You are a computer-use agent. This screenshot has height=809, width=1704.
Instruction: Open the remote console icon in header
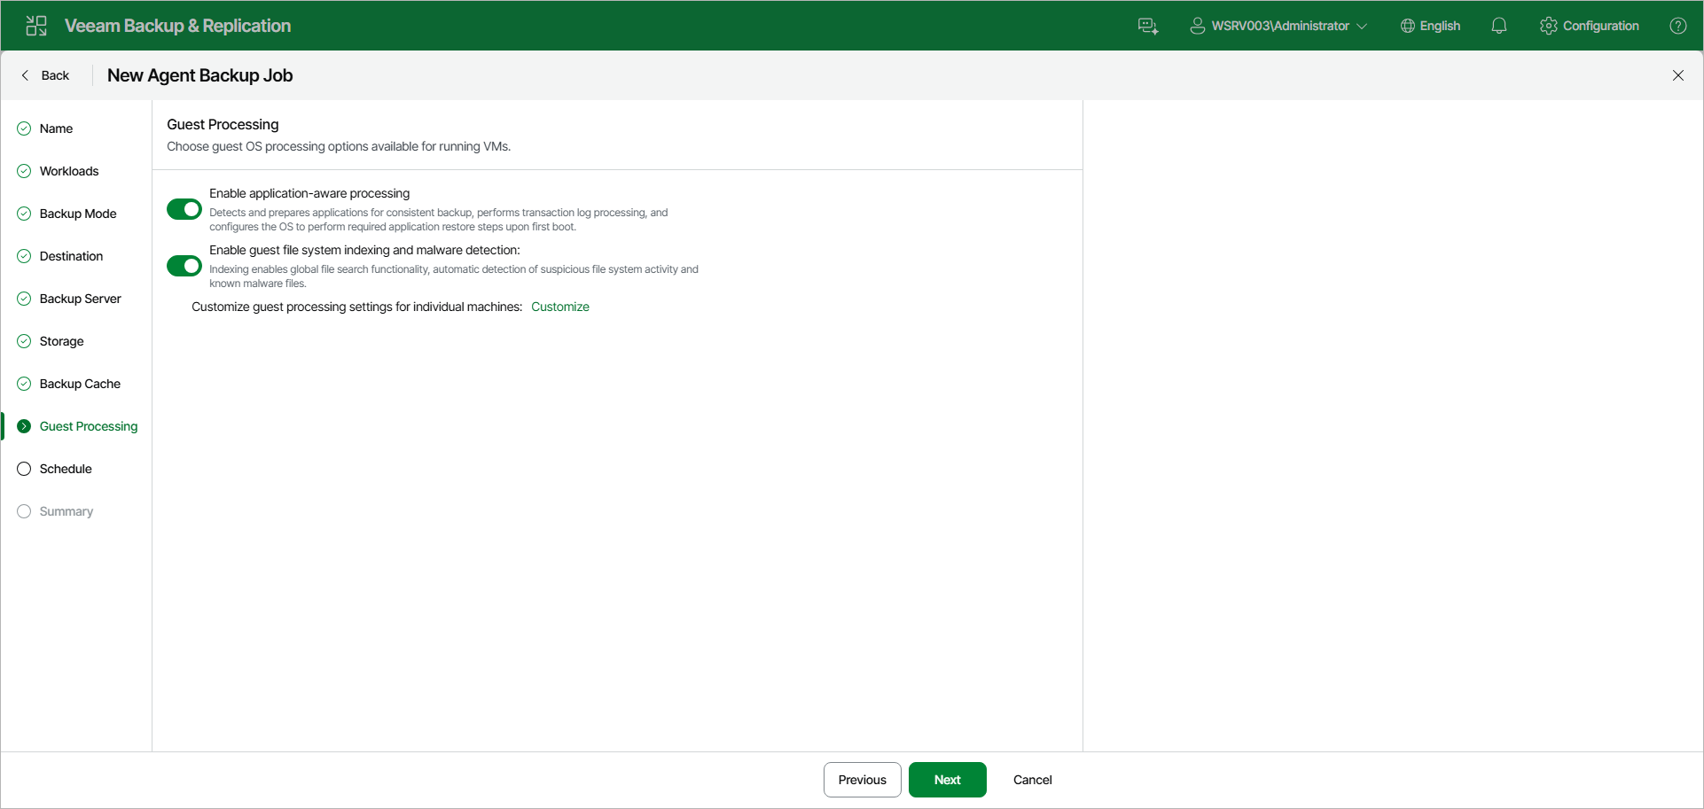1148,26
